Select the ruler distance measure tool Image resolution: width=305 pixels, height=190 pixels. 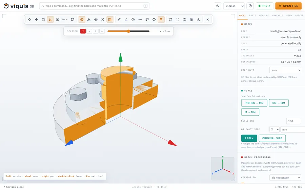(119, 19)
